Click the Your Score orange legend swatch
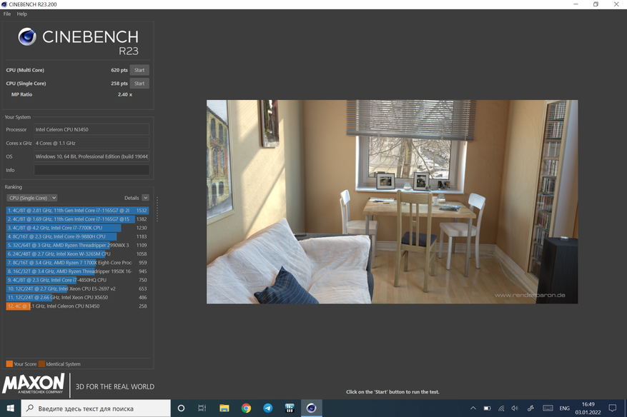The height and width of the screenshot is (417, 627). (x=9, y=364)
